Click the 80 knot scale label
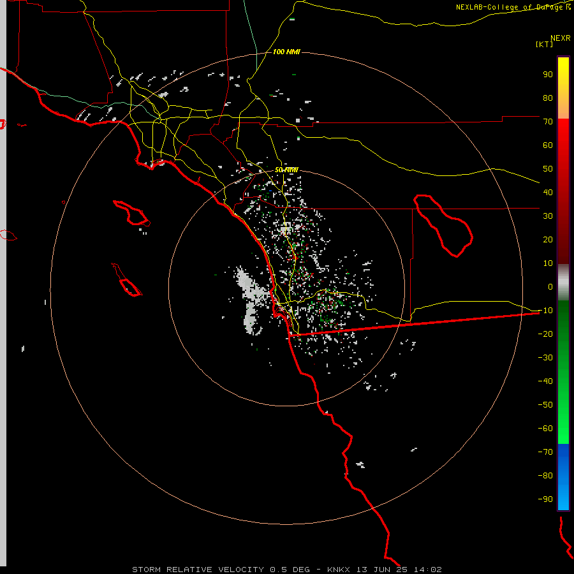The height and width of the screenshot is (574, 574). (x=548, y=98)
